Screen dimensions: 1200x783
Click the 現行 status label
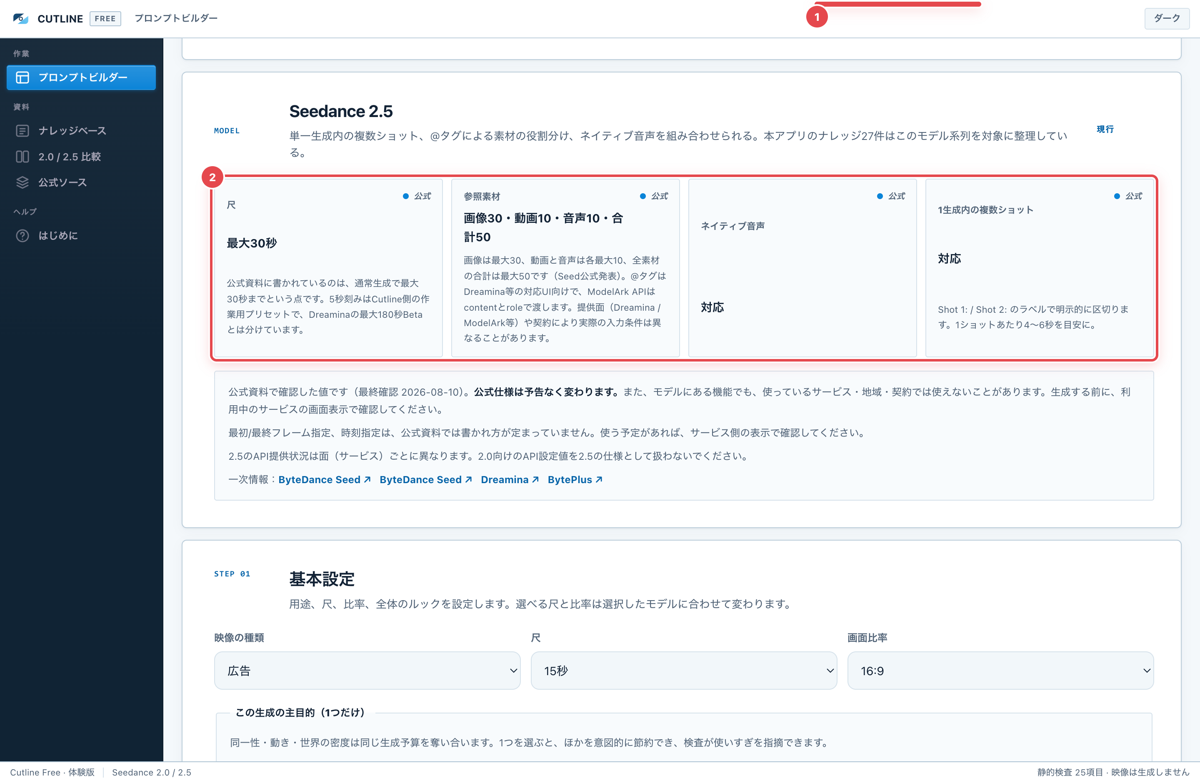[x=1105, y=129]
